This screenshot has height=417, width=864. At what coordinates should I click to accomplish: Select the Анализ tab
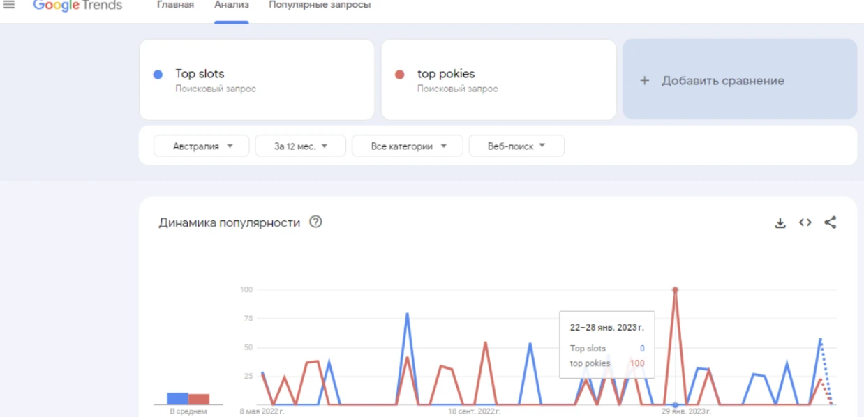point(231,5)
